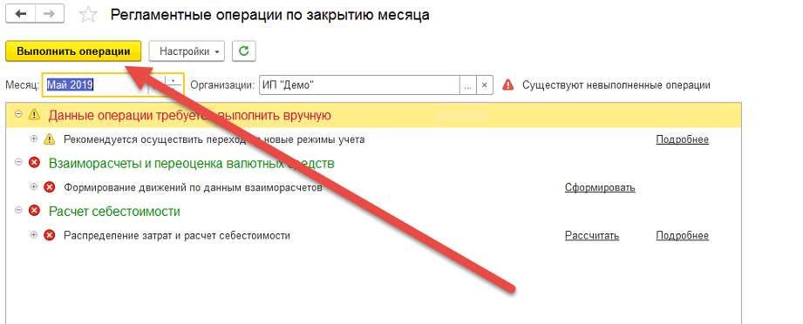This screenshot has height=324, width=803.
Task: Collapse the Расчет себестоимости group
Action: click(19, 210)
